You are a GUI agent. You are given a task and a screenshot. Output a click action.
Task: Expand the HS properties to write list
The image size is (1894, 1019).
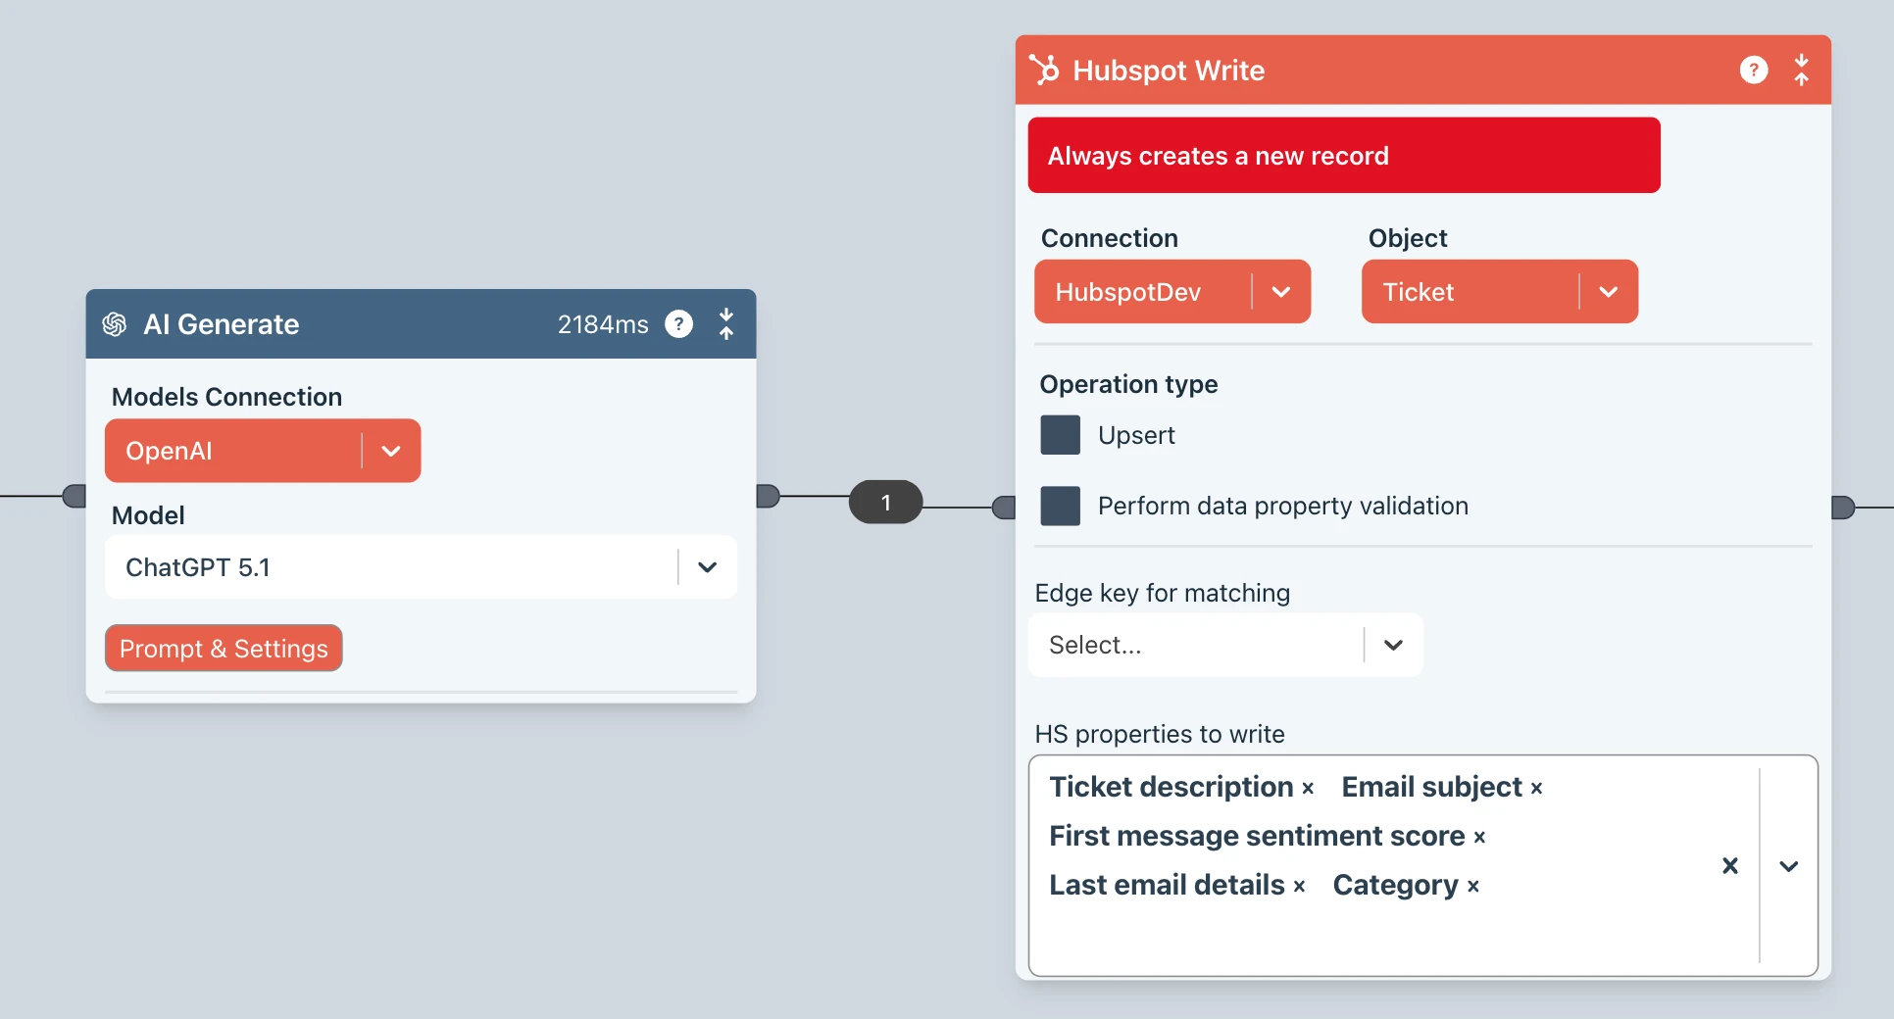[x=1788, y=865]
